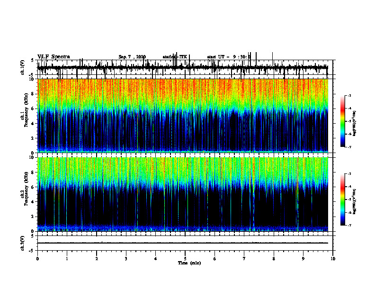Click the "5" tick on ch.1(V) axis
The image size is (375, 290).
32,61
